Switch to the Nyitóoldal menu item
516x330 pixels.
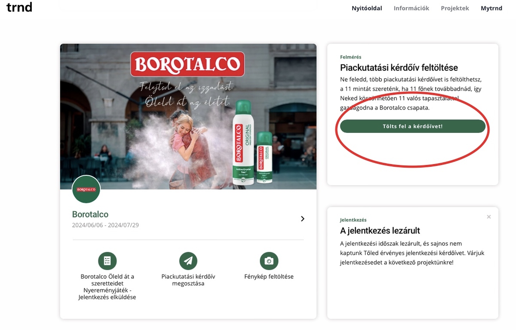coord(366,8)
